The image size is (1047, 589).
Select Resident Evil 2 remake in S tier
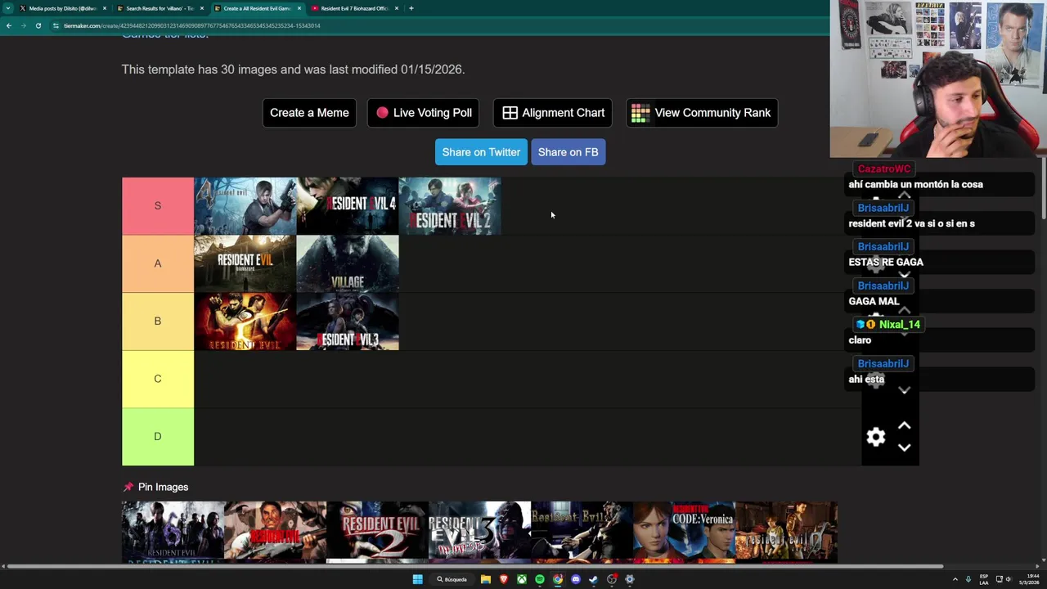click(450, 206)
